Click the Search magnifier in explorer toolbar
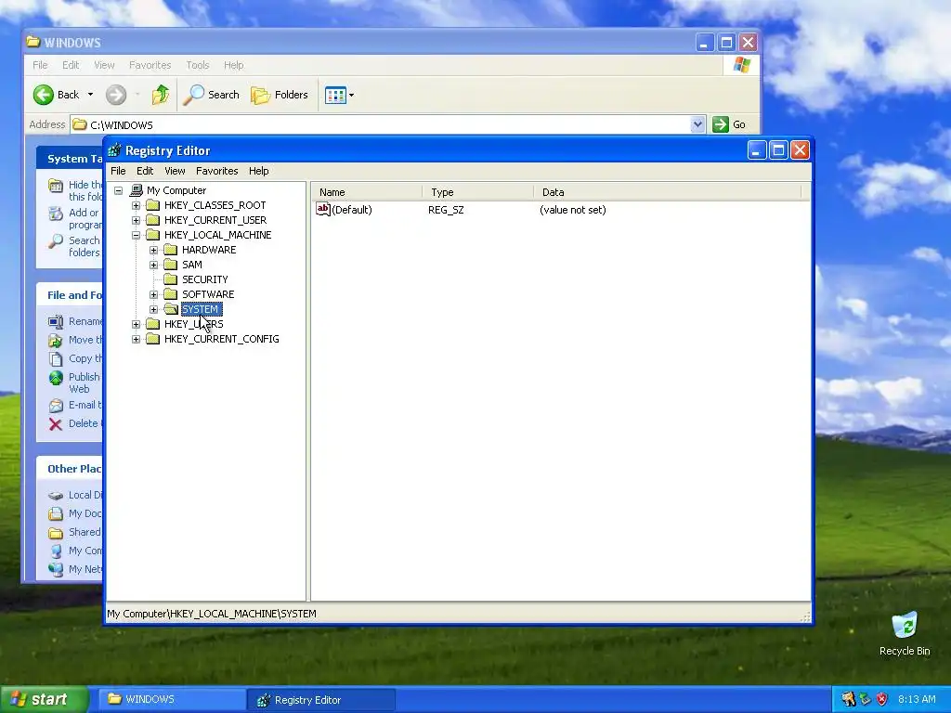Image resolution: width=951 pixels, height=713 pixels. [193, 95]
